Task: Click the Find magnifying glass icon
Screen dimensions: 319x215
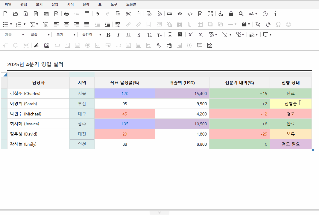Action: click(x=241, y=14)
